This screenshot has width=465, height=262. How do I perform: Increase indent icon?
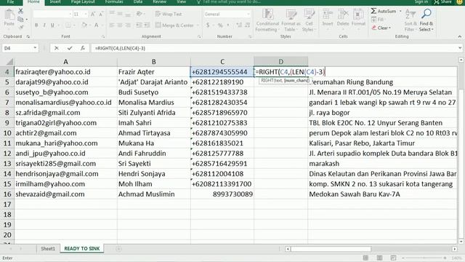tap(147, 25)
